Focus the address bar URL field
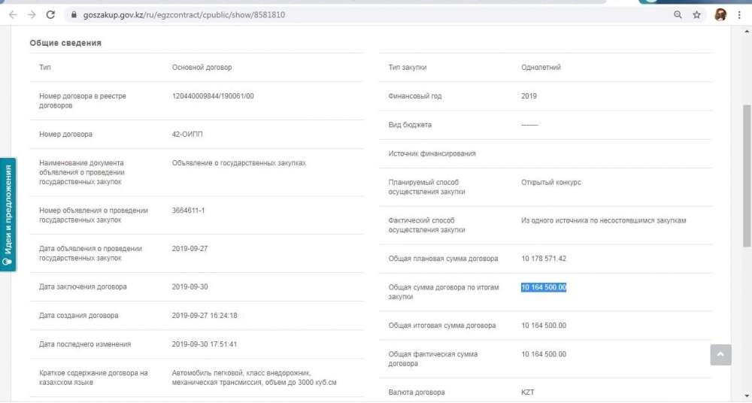The image size is (752, 403). tap(301, 14)
